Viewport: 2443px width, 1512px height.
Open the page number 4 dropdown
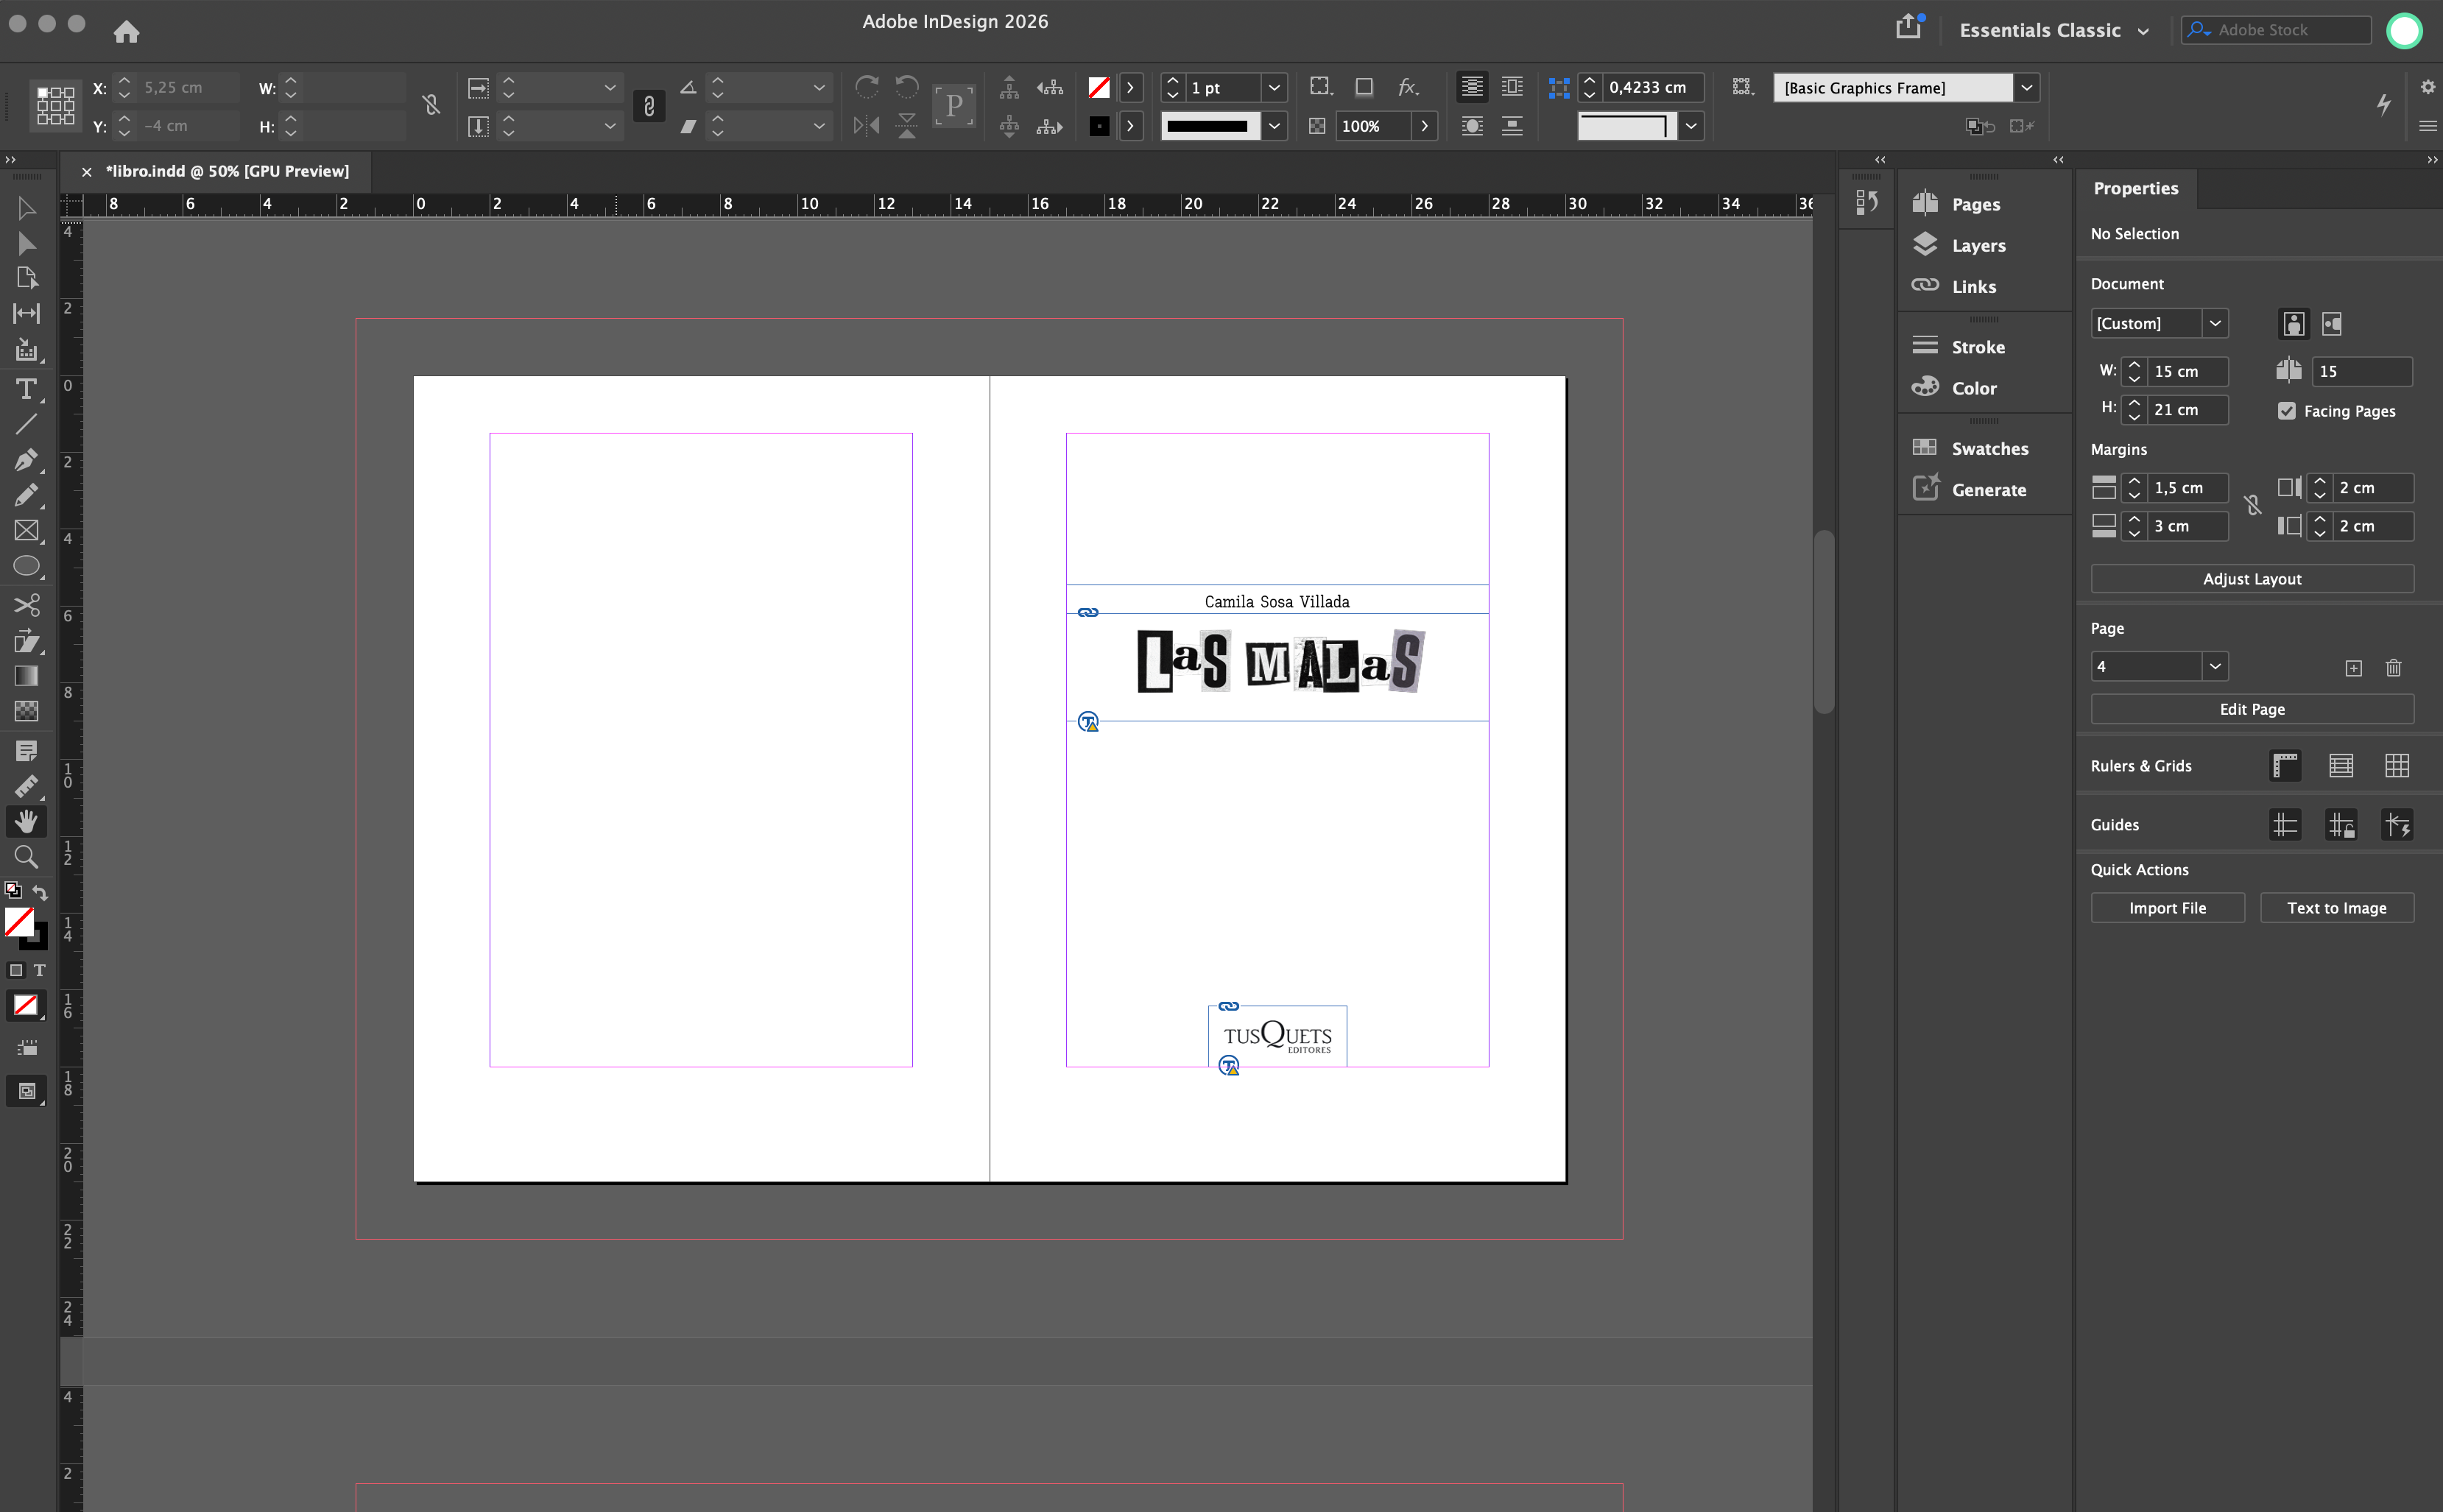click(x=2215, y=667)
